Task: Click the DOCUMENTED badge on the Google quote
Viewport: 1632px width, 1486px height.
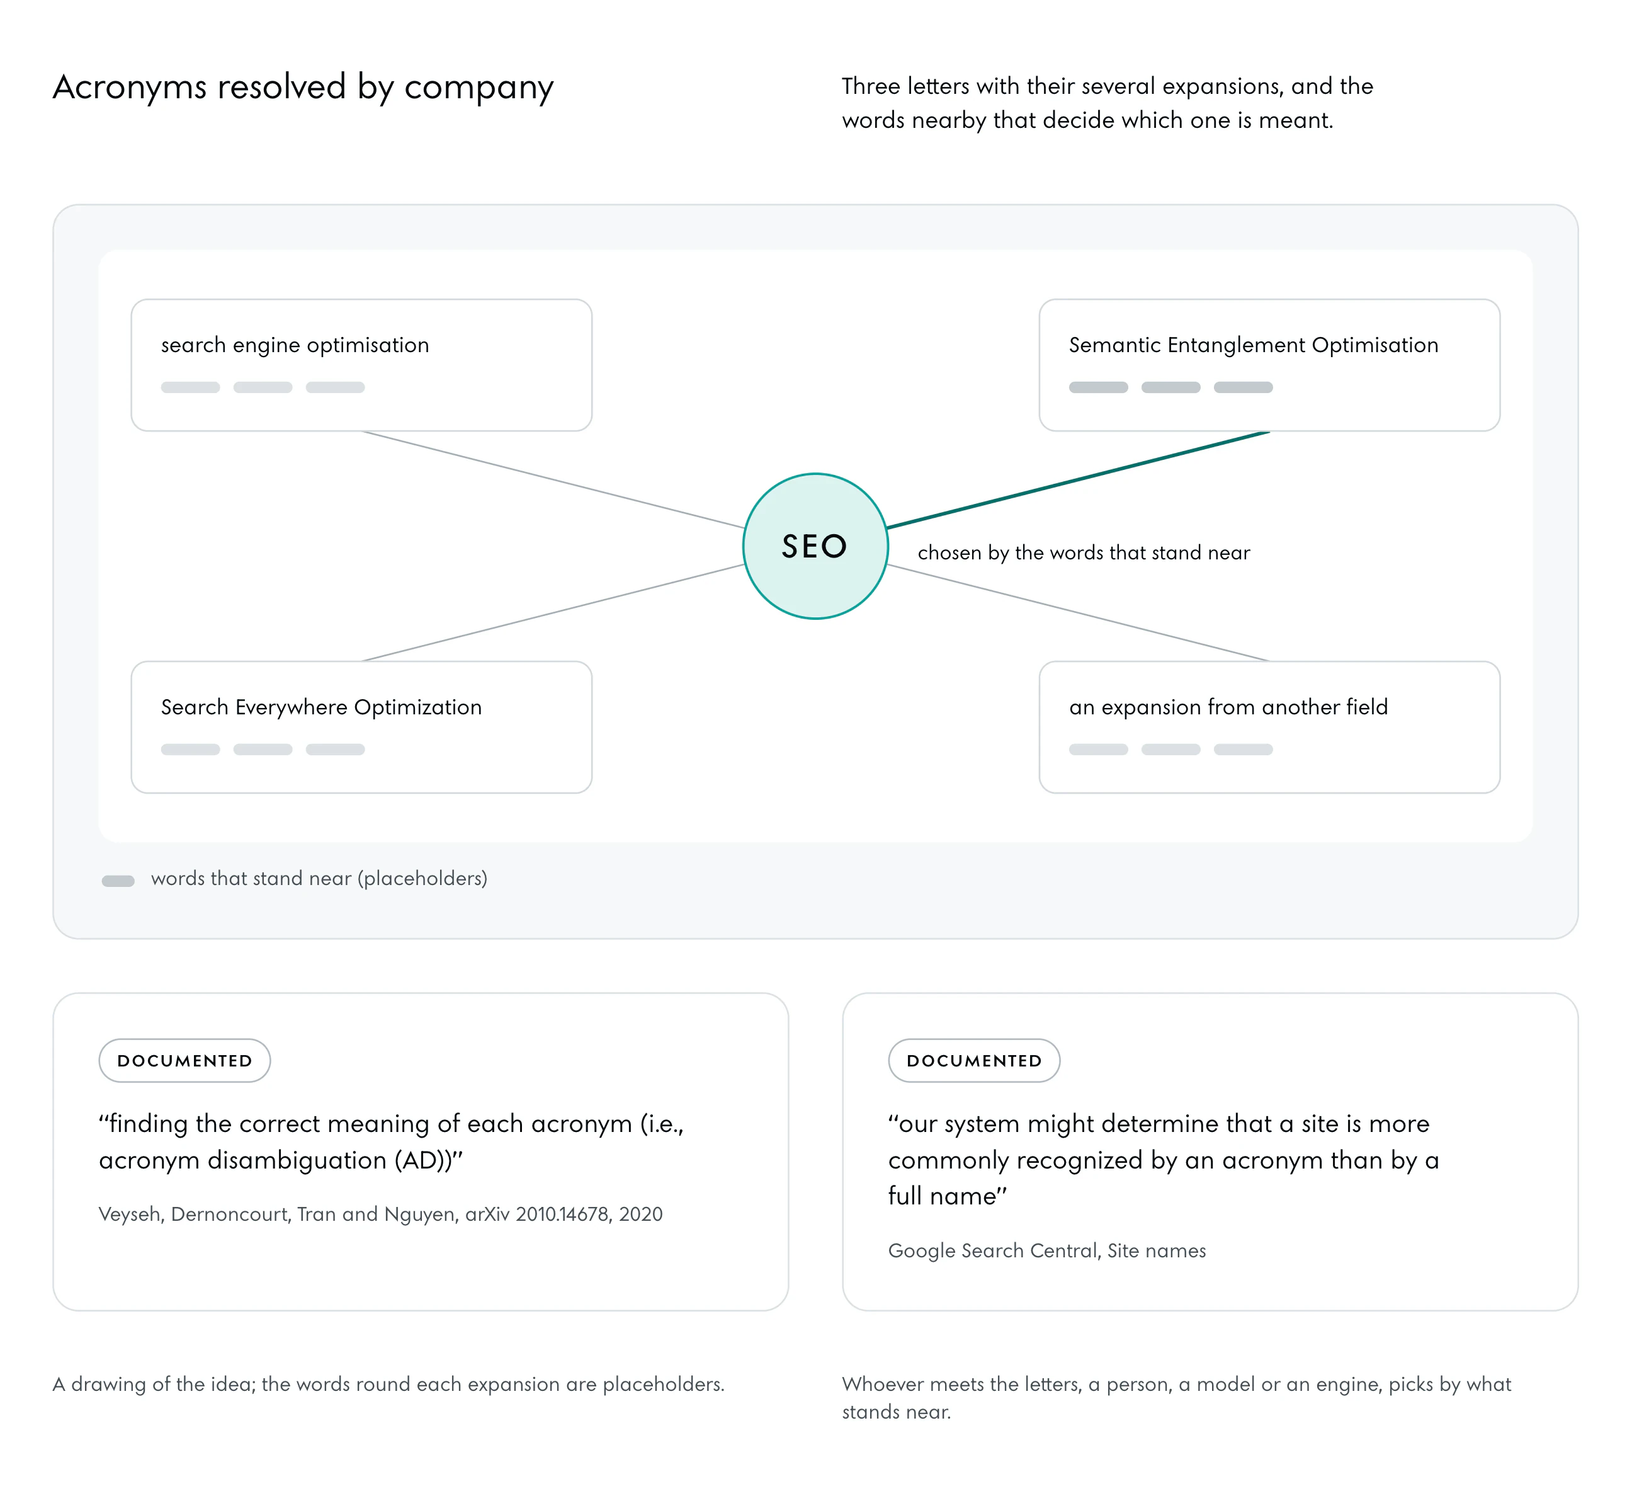Action: click(974, 1060)
